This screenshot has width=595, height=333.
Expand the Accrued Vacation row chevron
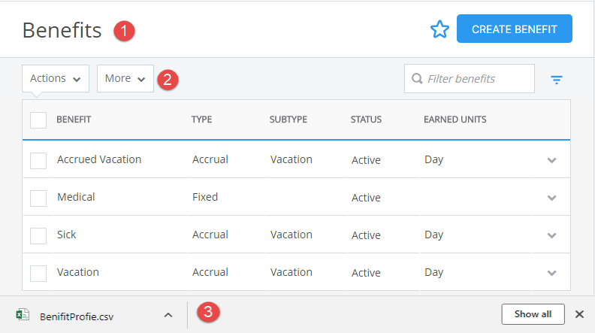pyautogui.click(x=551, y=160)
